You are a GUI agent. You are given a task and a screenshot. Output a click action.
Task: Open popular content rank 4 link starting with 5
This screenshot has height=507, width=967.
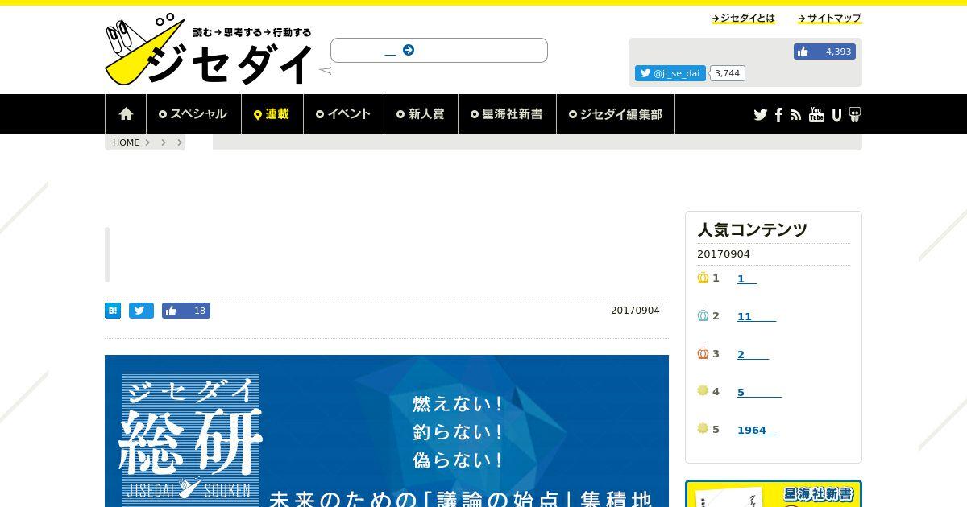[759, 392]
